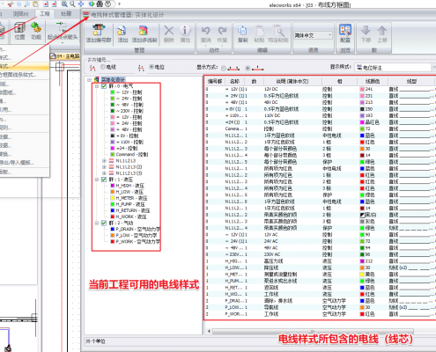The height and width of the screenshot is (352, 436).
Task: Click the Copy icon in edit group
Action: pos(242,31)
